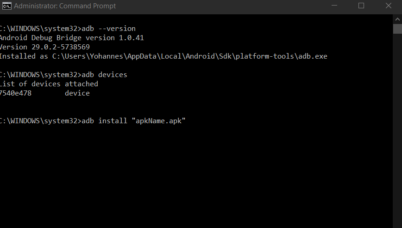The height and width of the screenshot is (228, 402).
Task: Click the quoted "apkName.apk" filename
Action: coord(158,120)
